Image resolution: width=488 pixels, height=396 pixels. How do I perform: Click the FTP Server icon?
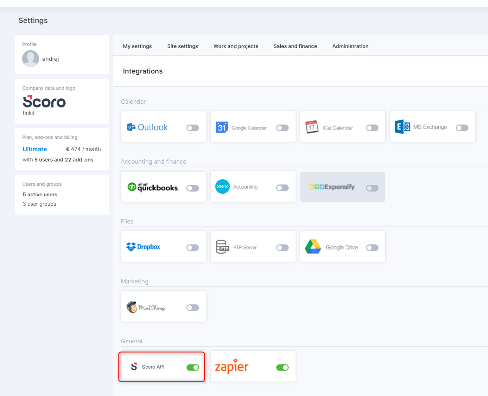point(222,247)
